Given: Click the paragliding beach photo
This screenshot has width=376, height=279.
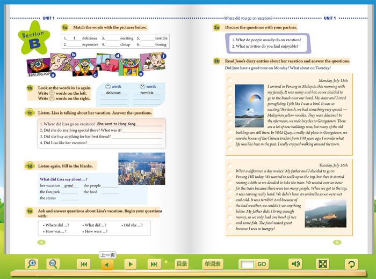Looking at the screenshot, I should (249, 106).
